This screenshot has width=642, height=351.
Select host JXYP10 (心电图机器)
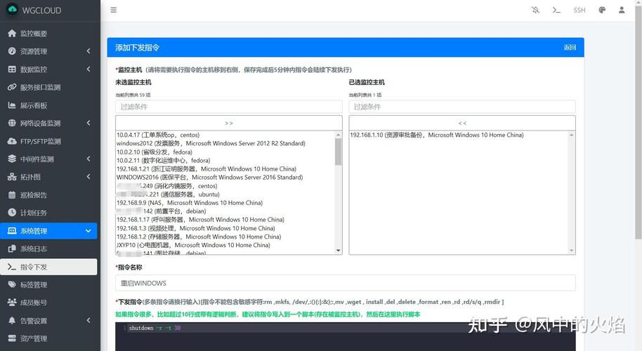point(193,246)
